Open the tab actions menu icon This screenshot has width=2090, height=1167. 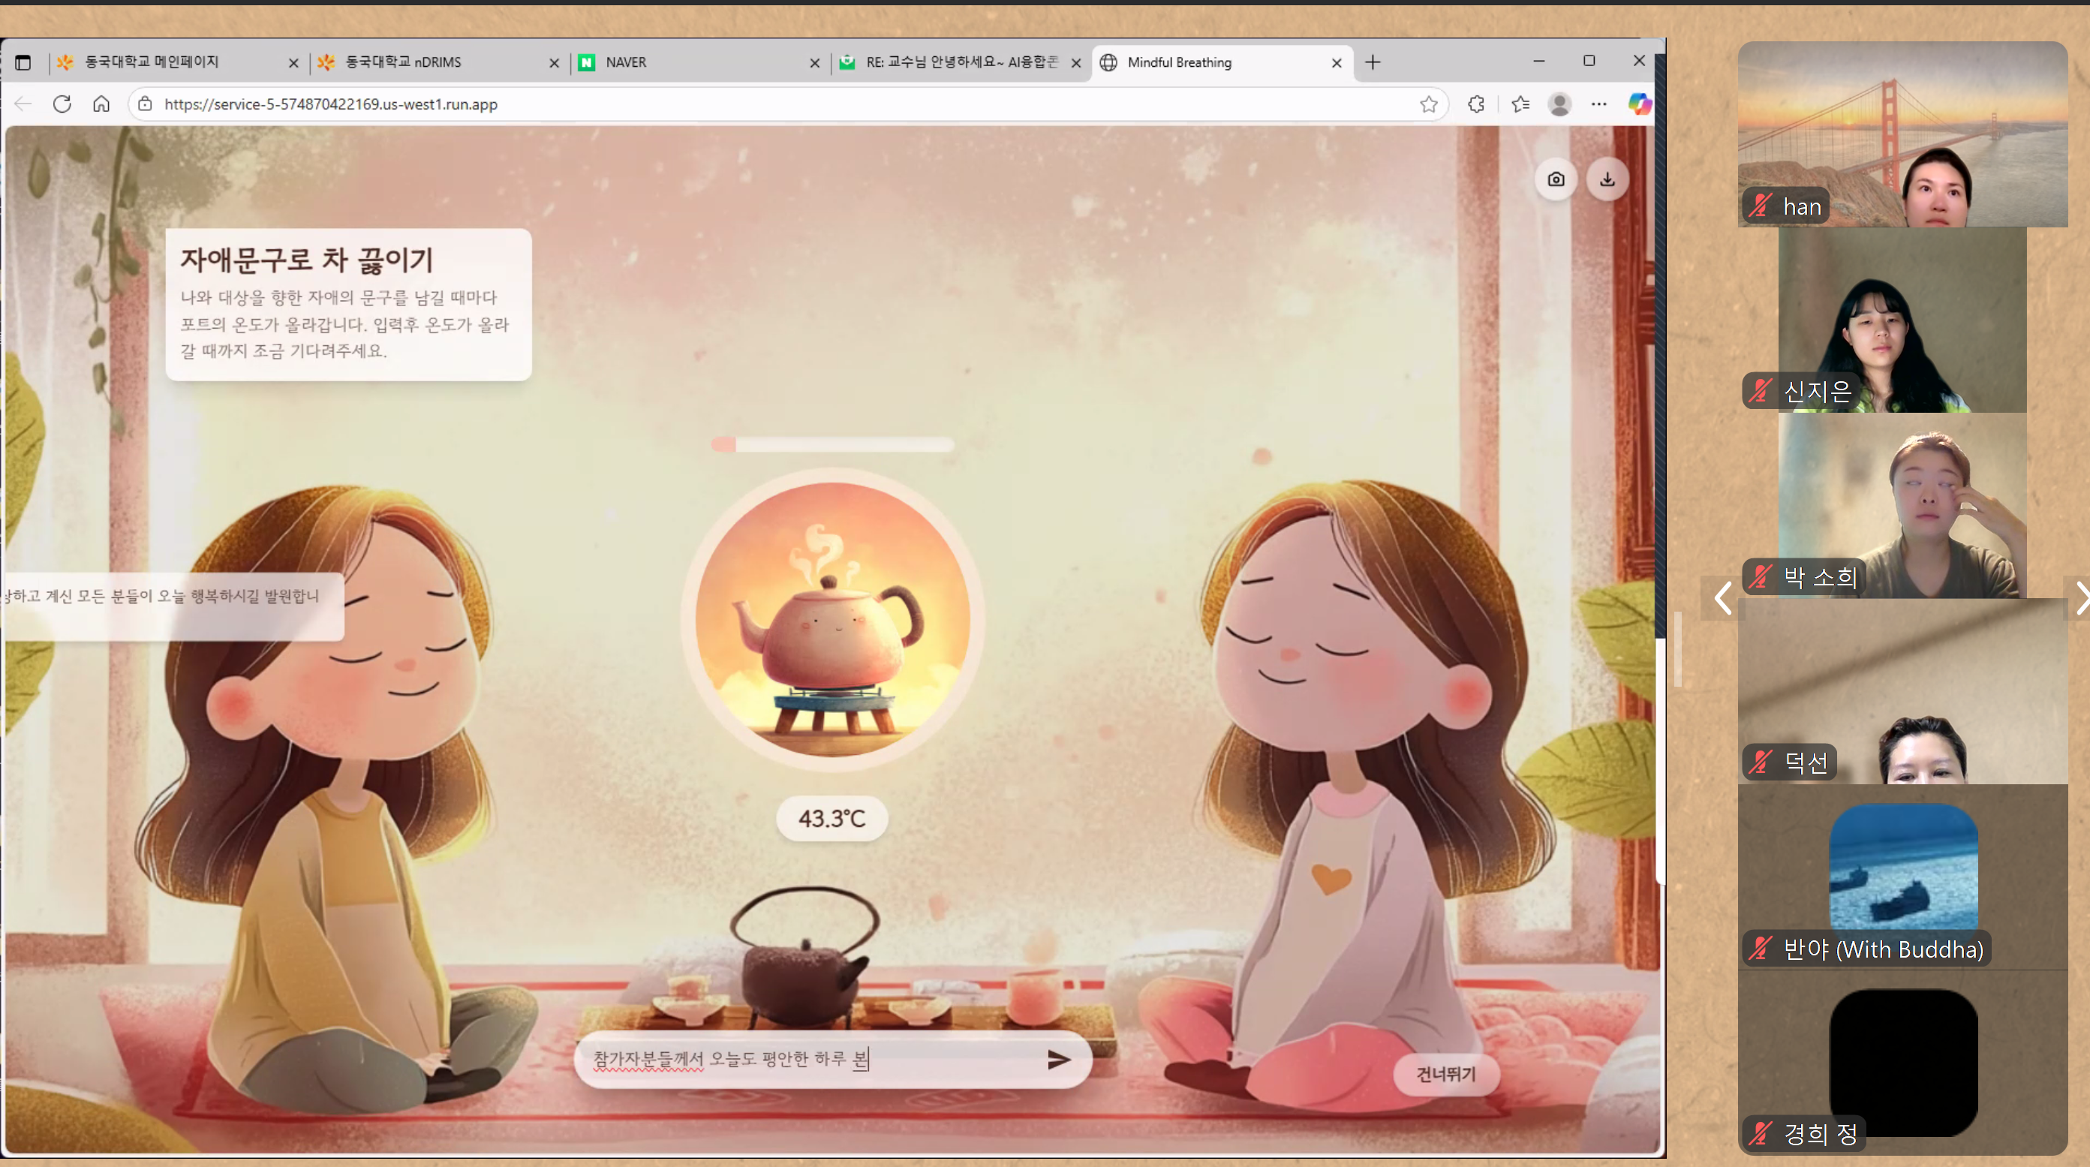coord(23,62)
